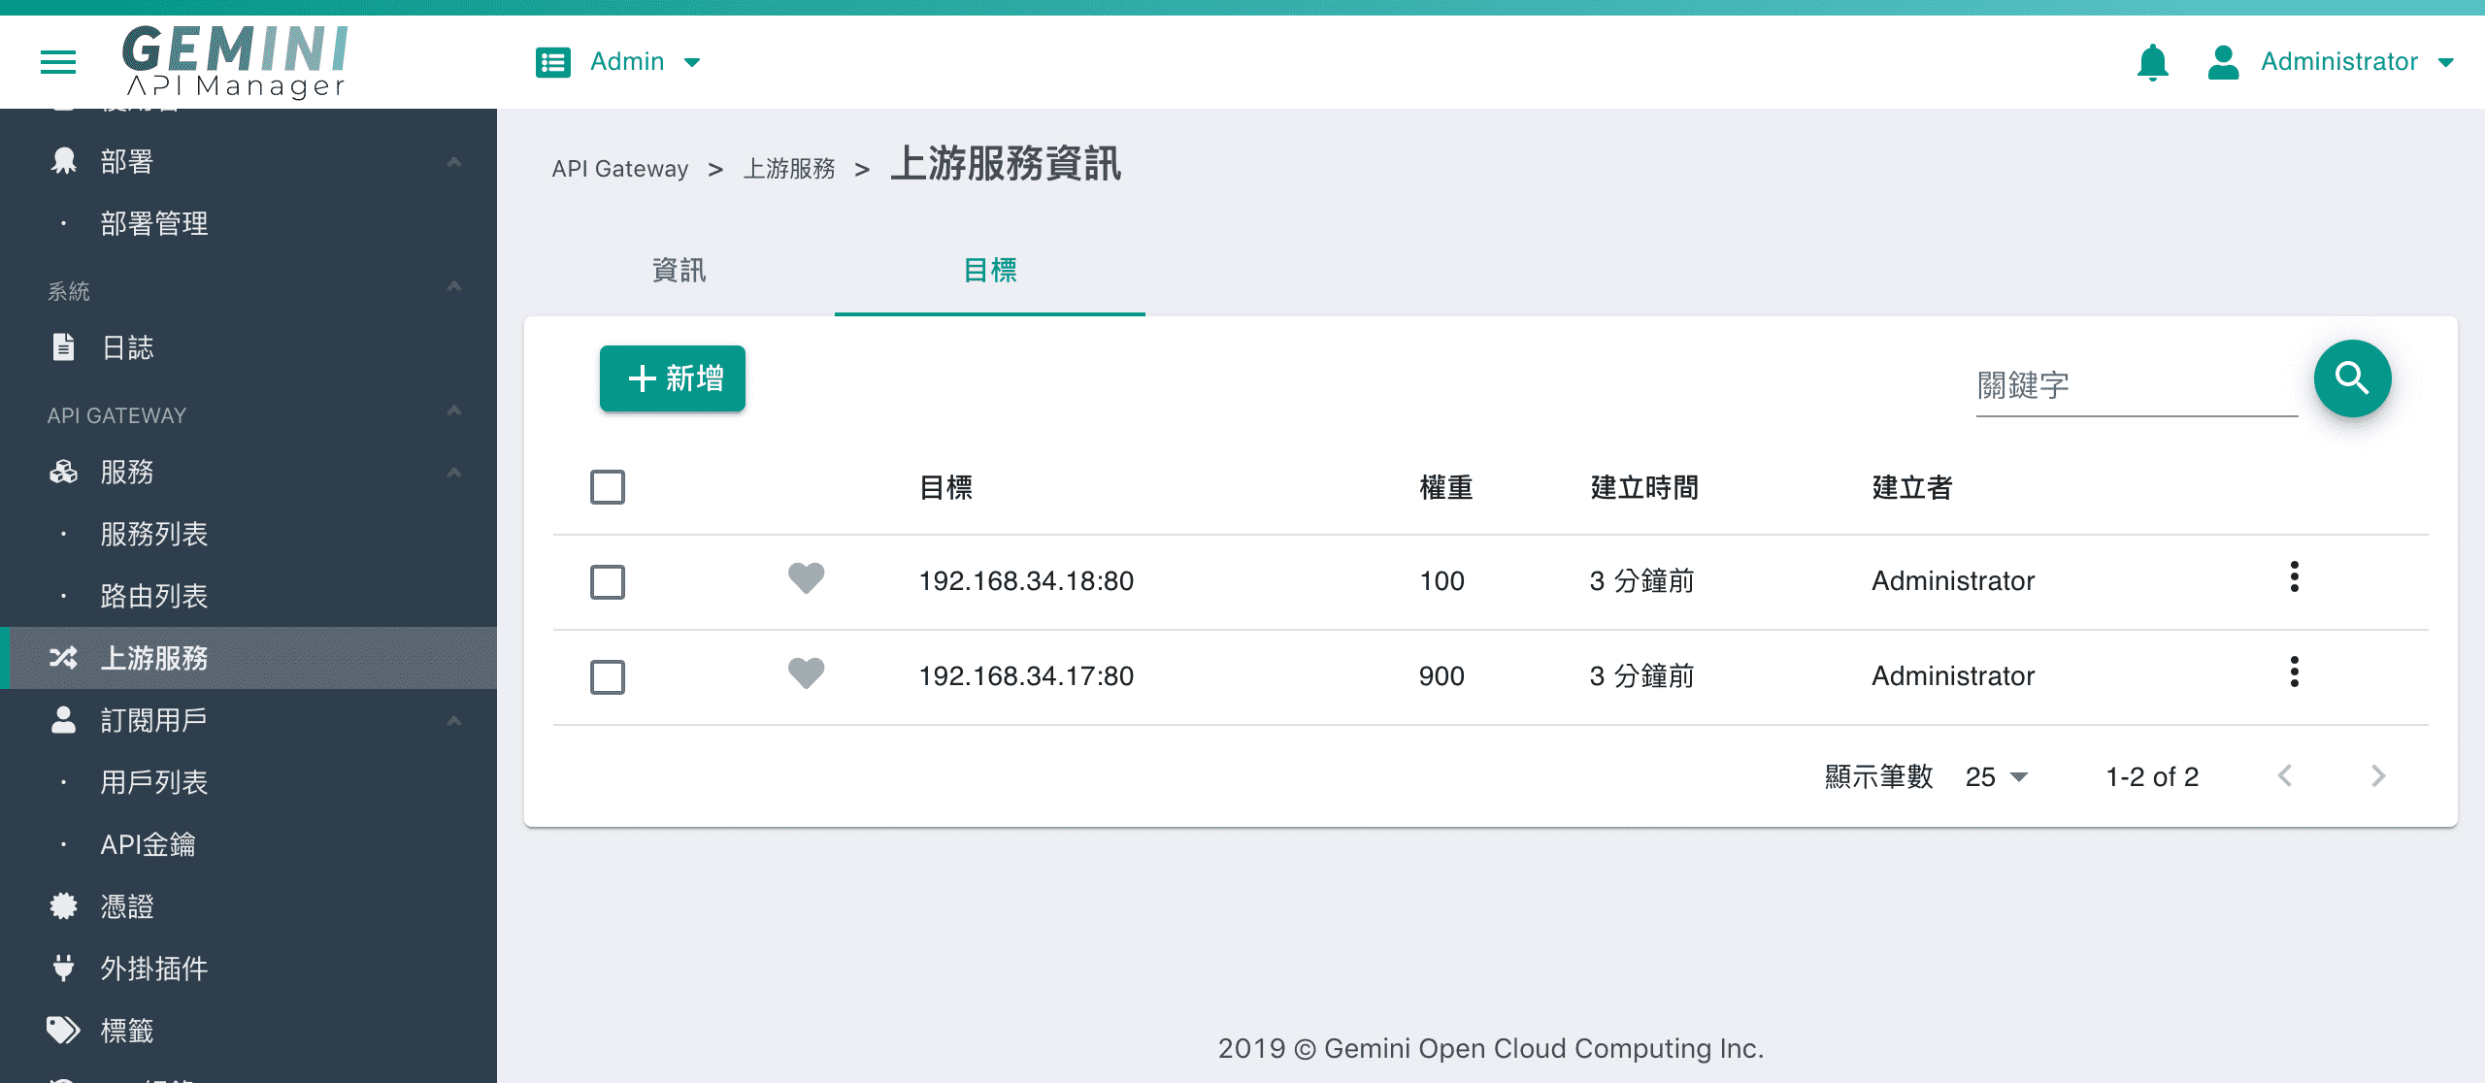The width and height of the screenshot is (2485, 1083).
Task: Click the 關鍵字 keyword search field
Action: tap(2137, 386)
